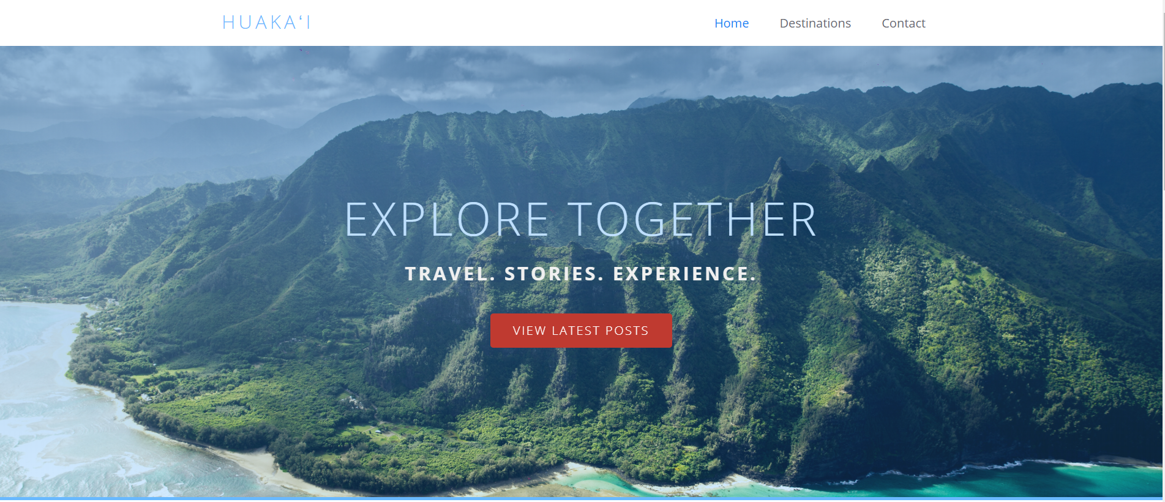
Task: Click the blank header space beside the logo
Action: (x=490, y=23)
